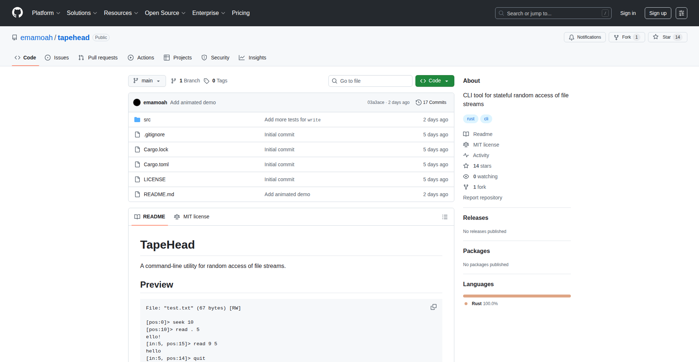
Task: Click the star icon beside Star button
Action: pos(656,37)
